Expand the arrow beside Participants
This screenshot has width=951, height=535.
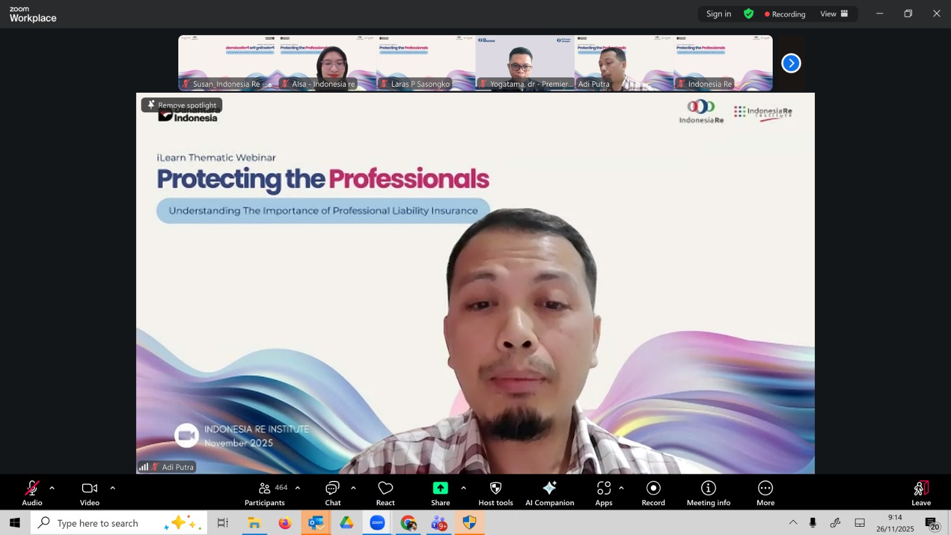(298, 488)
